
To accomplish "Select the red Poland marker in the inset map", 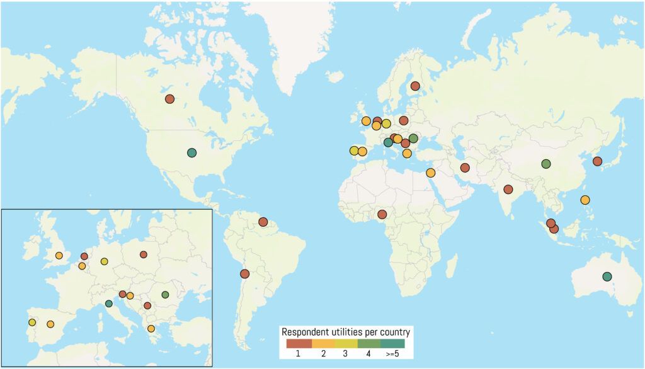I will (x=144, y=254).
